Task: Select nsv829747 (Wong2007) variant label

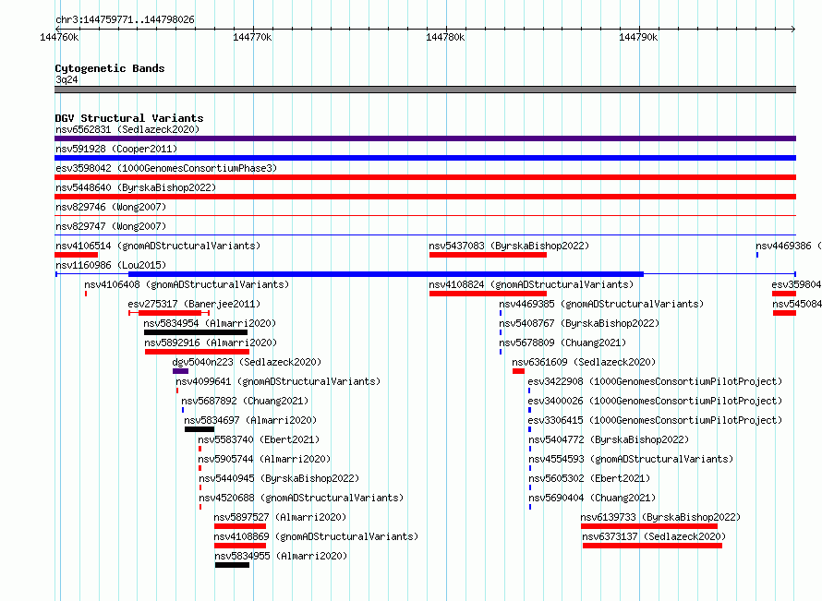Action: click(x=111, y=226)
